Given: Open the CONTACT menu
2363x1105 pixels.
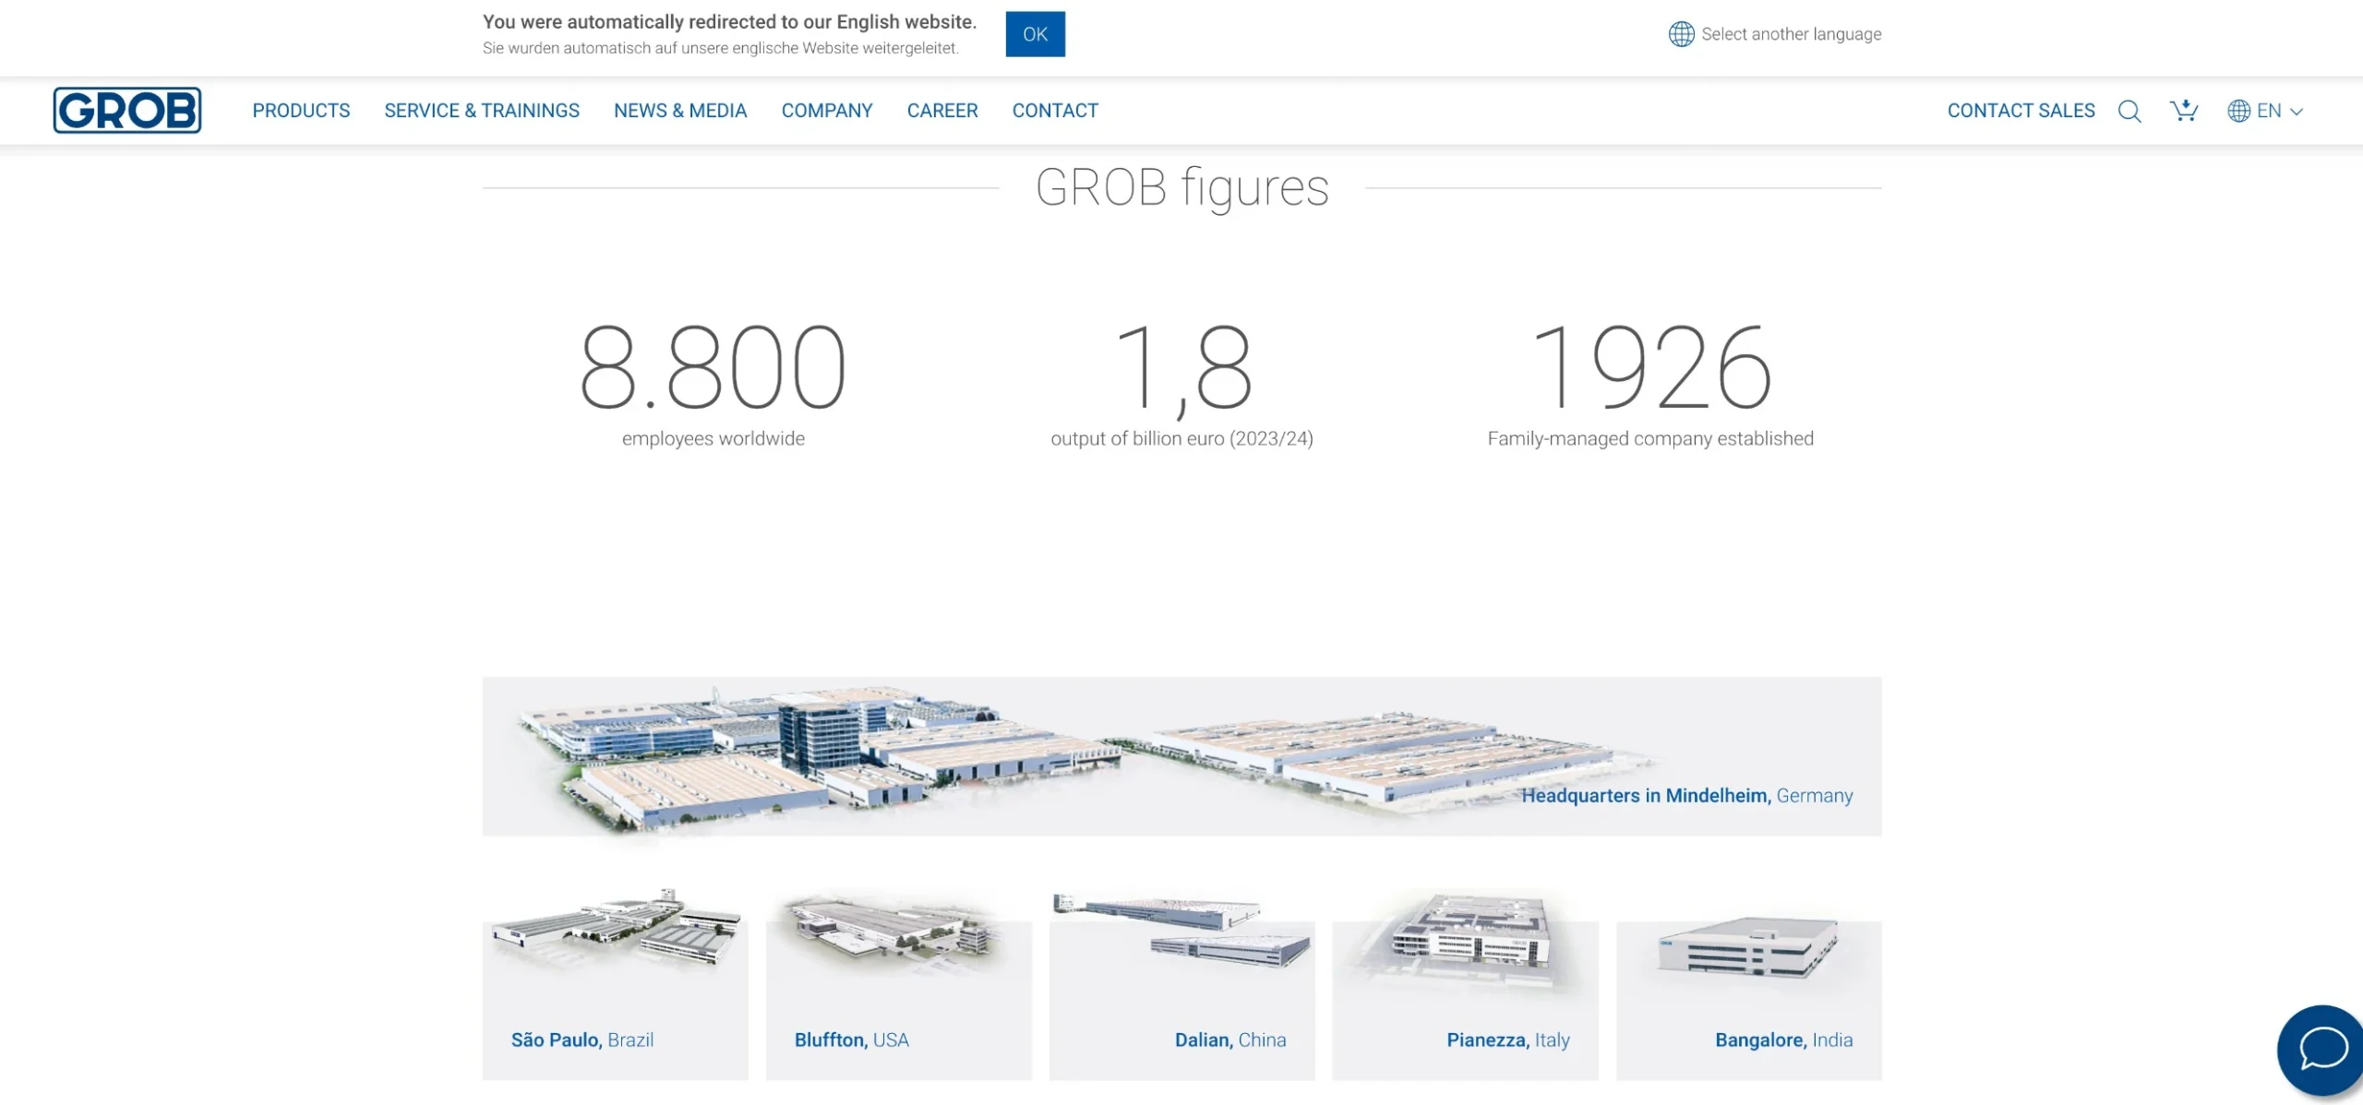Looking at the screenshot, I should 1055,111.
